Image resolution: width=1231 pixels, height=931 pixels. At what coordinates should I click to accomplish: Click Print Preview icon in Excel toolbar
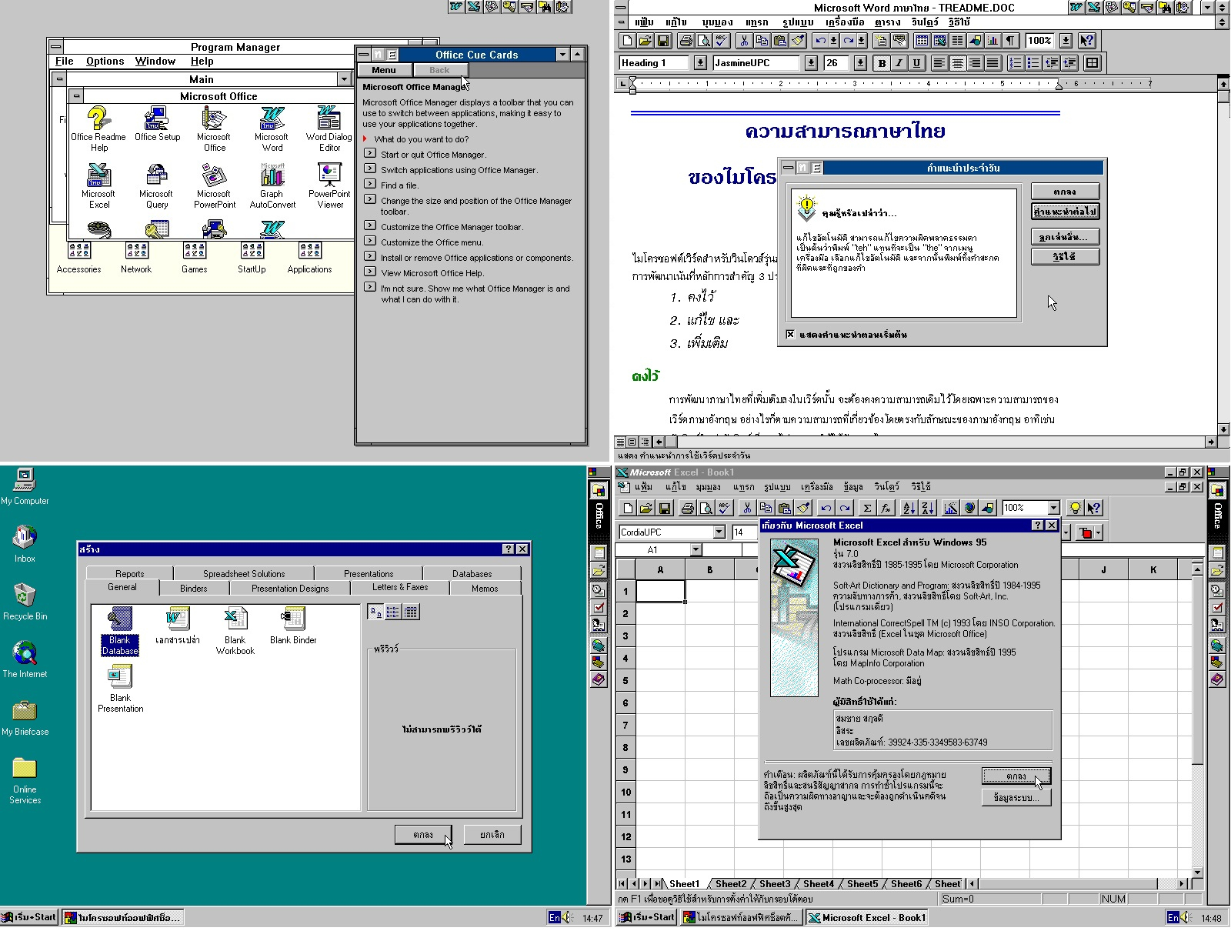tap(706, 508)
